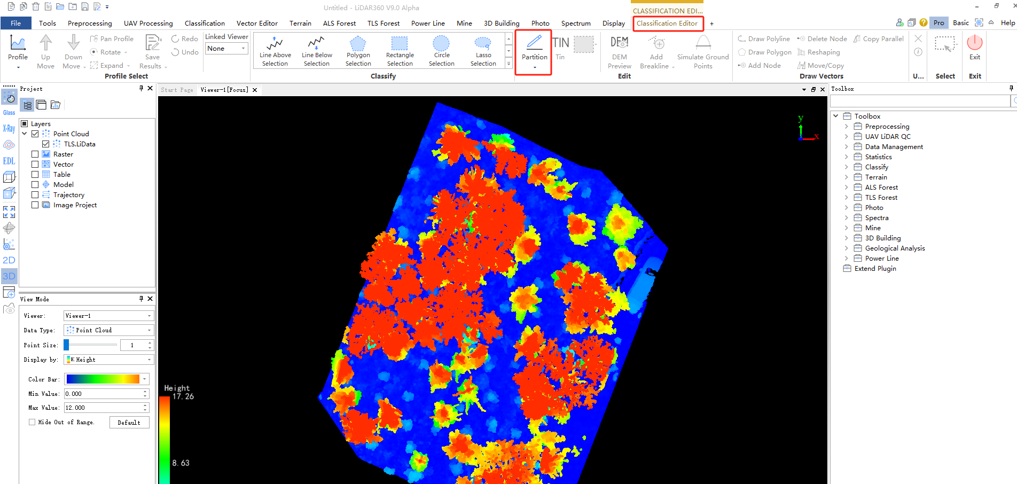Click the Line Above Selection tool
This screenshot has height=484, width=1017.
(x=275, y=51)
